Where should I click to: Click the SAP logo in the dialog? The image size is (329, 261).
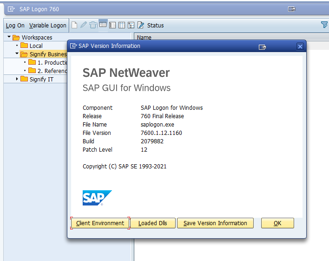pyautogui.click(x=97, y=198)
